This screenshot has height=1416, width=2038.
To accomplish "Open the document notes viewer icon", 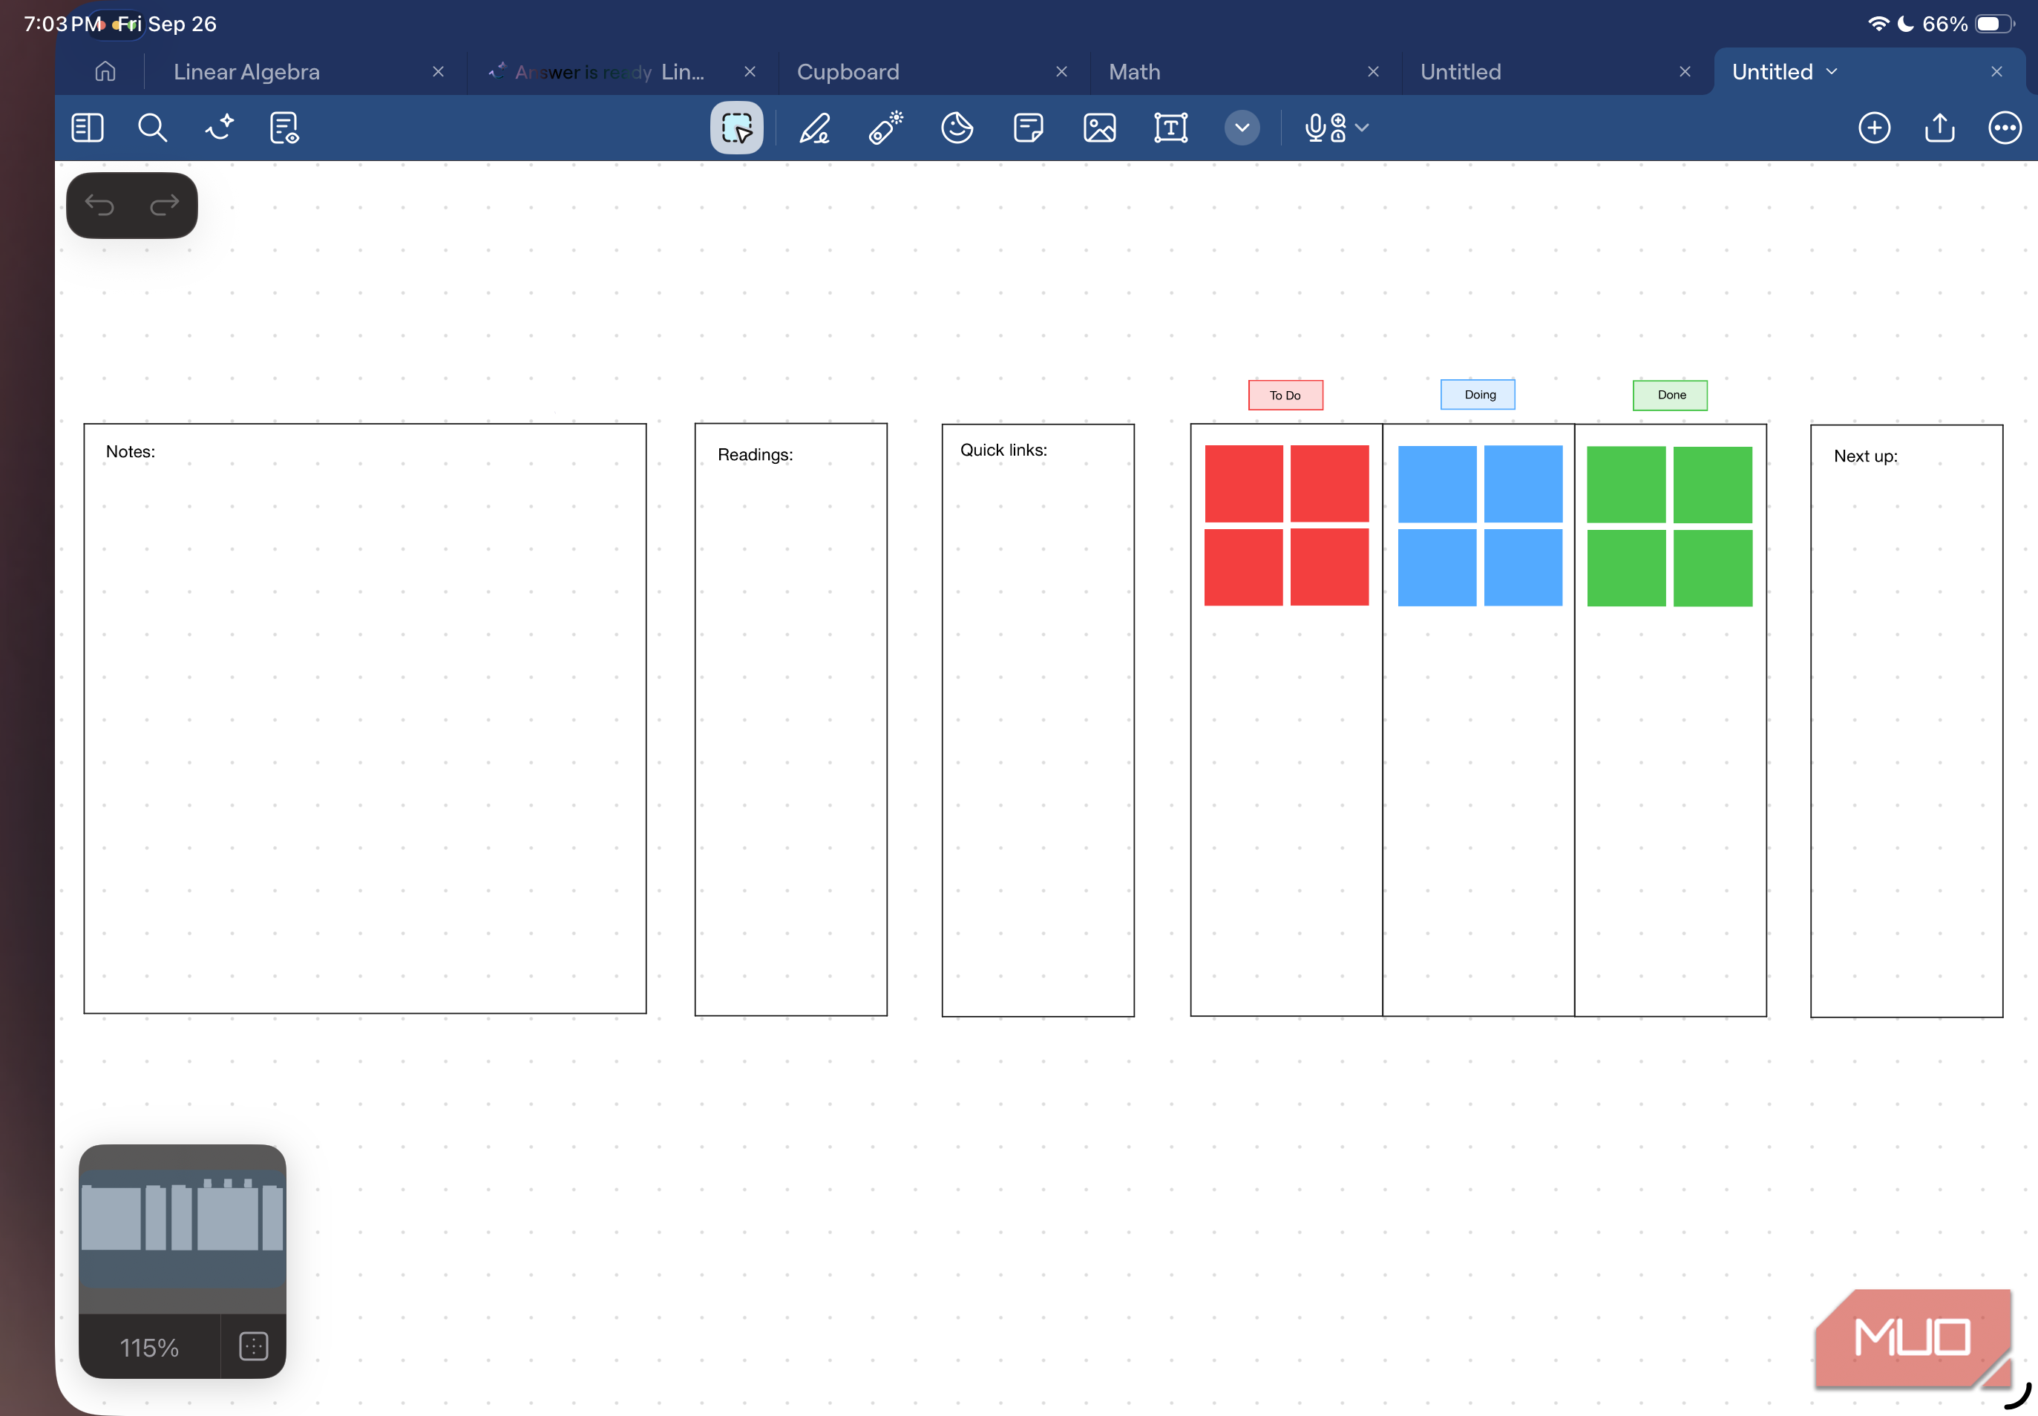I will click(x=284, y=128).
